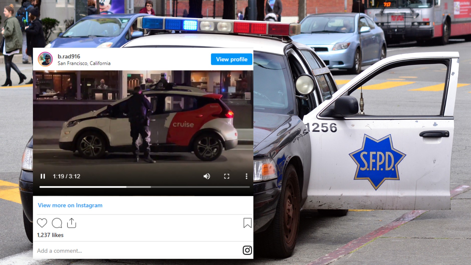
Task: View the 1,237 likes list
Action: 50,235
